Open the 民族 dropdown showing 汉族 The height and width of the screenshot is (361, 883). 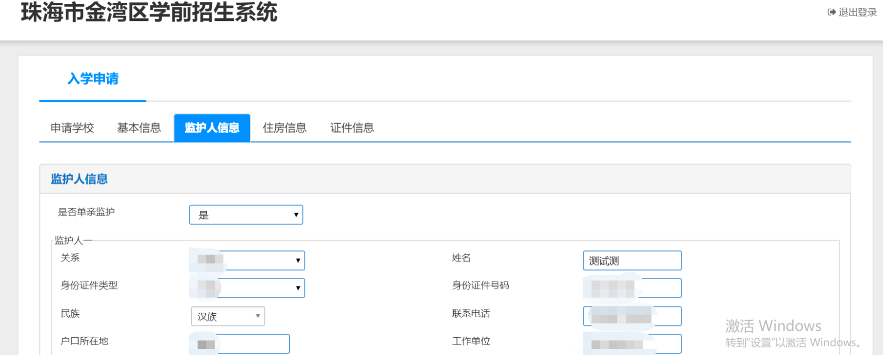[228, 316]
